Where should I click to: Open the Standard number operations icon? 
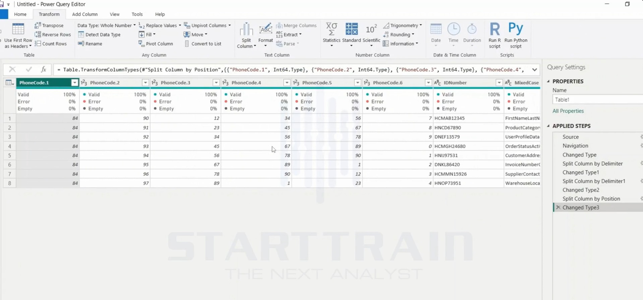click(x=351, y=29)
